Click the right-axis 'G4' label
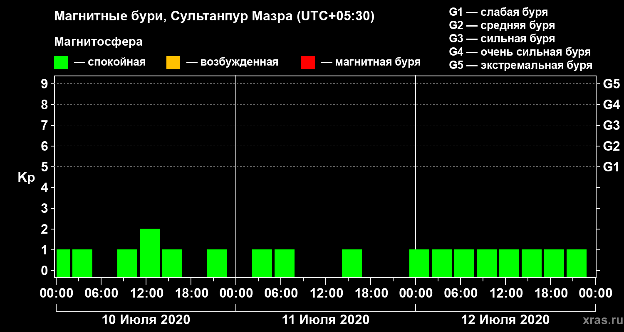The width and height of the screenshot is (624, 332). click(x=611, y=105)
